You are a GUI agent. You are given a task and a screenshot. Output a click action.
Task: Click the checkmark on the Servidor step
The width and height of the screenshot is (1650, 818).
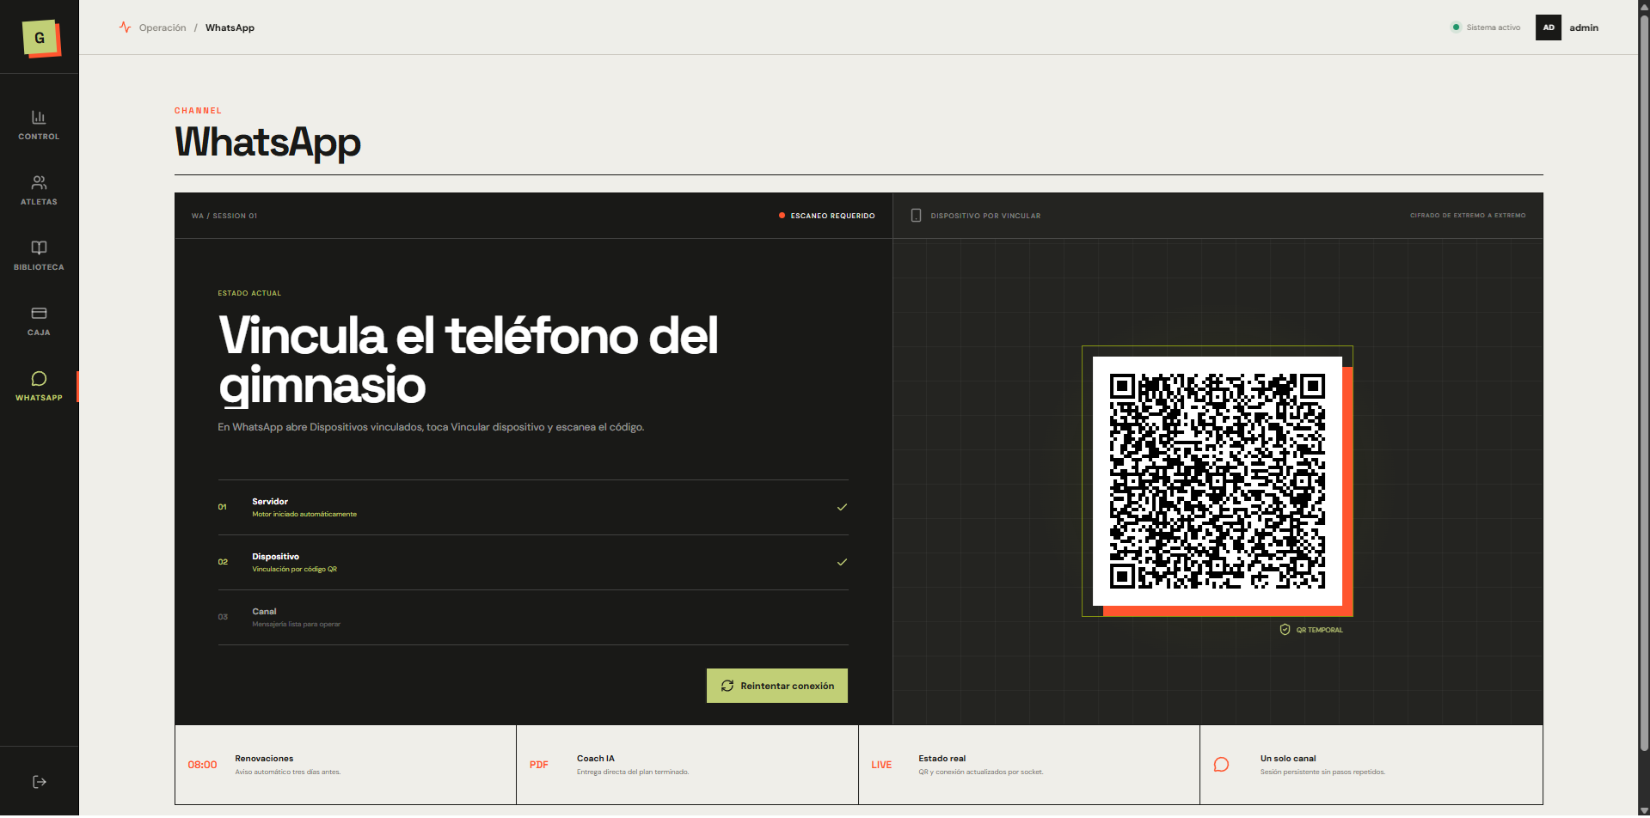pos(842,507)
